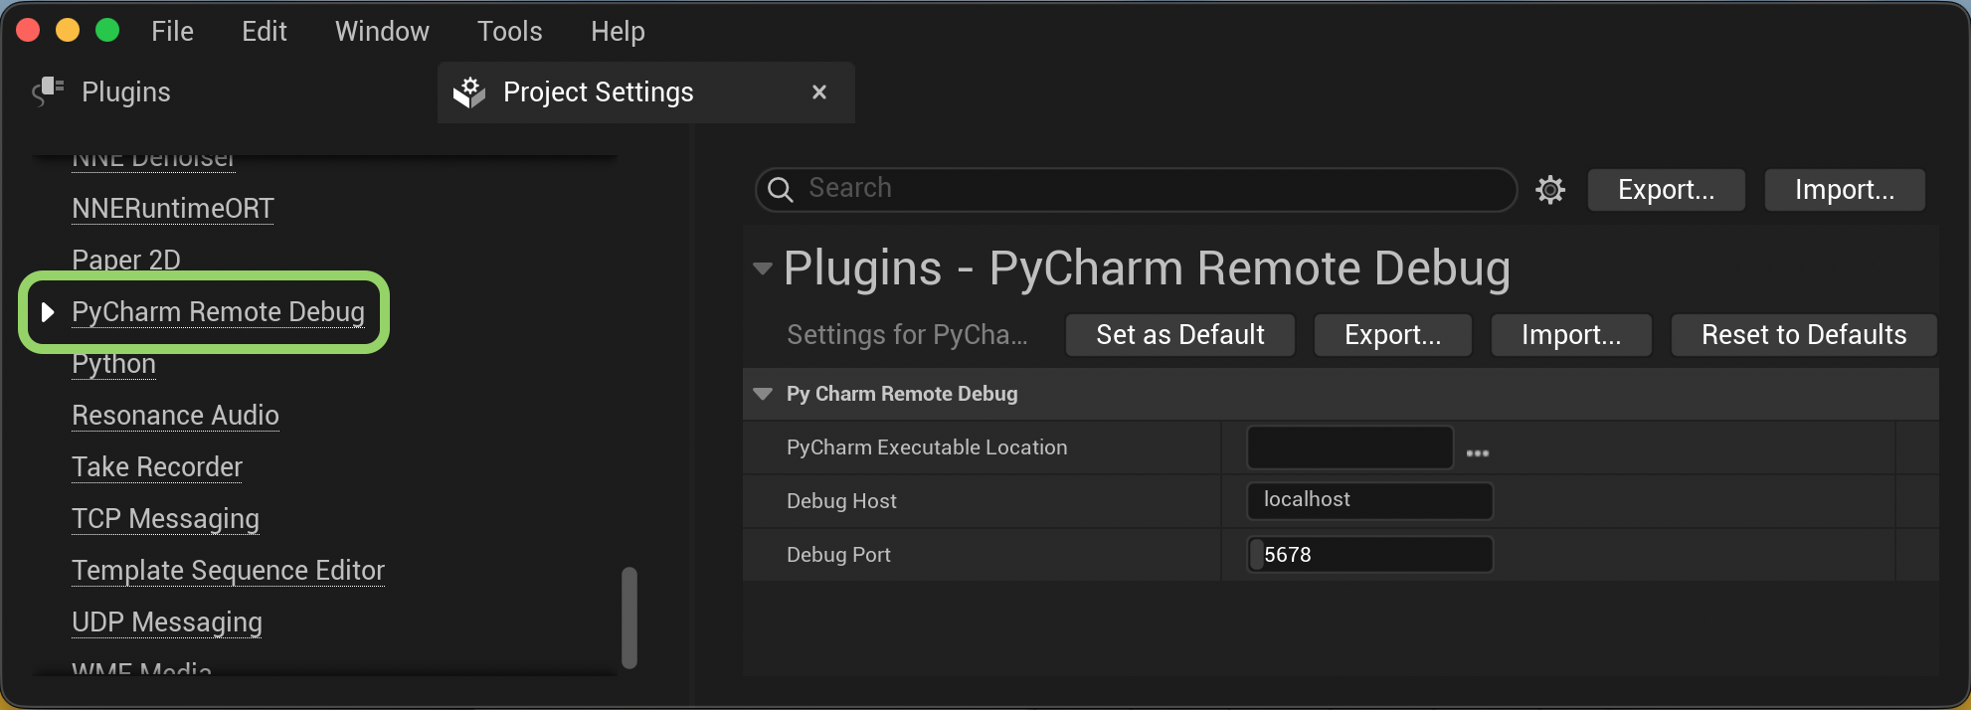
Task: Click the Set as Default button
Action: click(x=1180, y=335)
